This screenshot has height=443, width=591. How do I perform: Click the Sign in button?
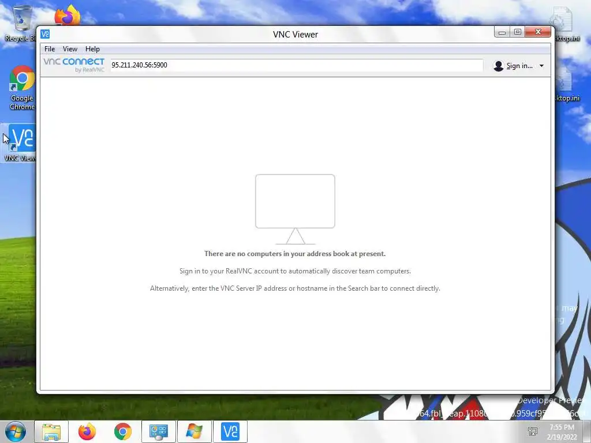[x=519, y=66]
